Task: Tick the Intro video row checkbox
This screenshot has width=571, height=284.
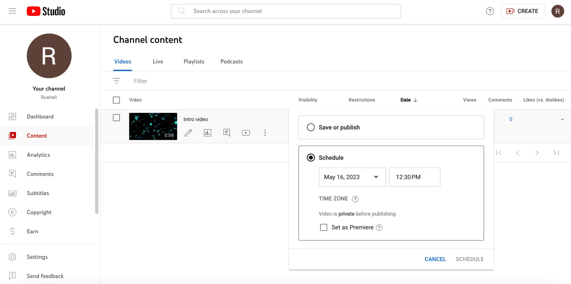Action: (116, 118)
